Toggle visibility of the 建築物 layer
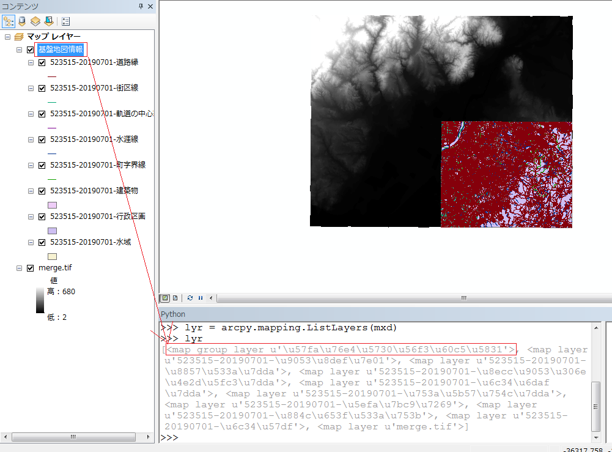 [41, 191]
